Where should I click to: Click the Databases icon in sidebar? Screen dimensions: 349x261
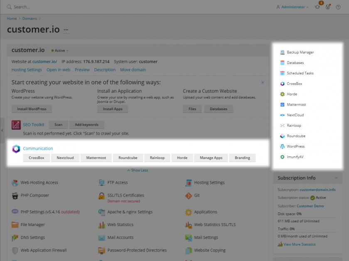(x=282, y=63)
